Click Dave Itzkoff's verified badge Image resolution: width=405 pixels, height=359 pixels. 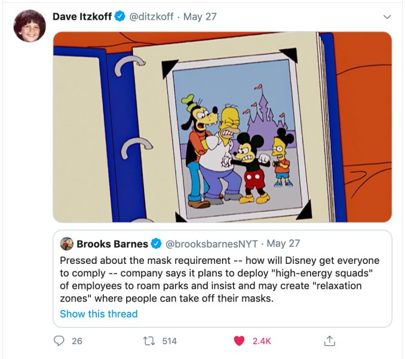pos(119,17)
